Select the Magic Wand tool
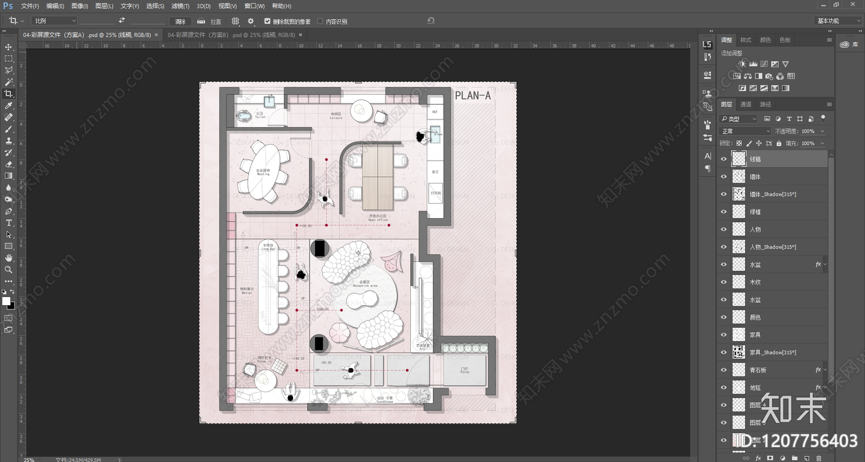This screenshot has width=865, height=462. pos(9,82)
